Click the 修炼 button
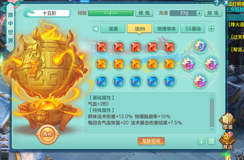The height and width of the screenshot is (160, 244). [x=144, y=13]
